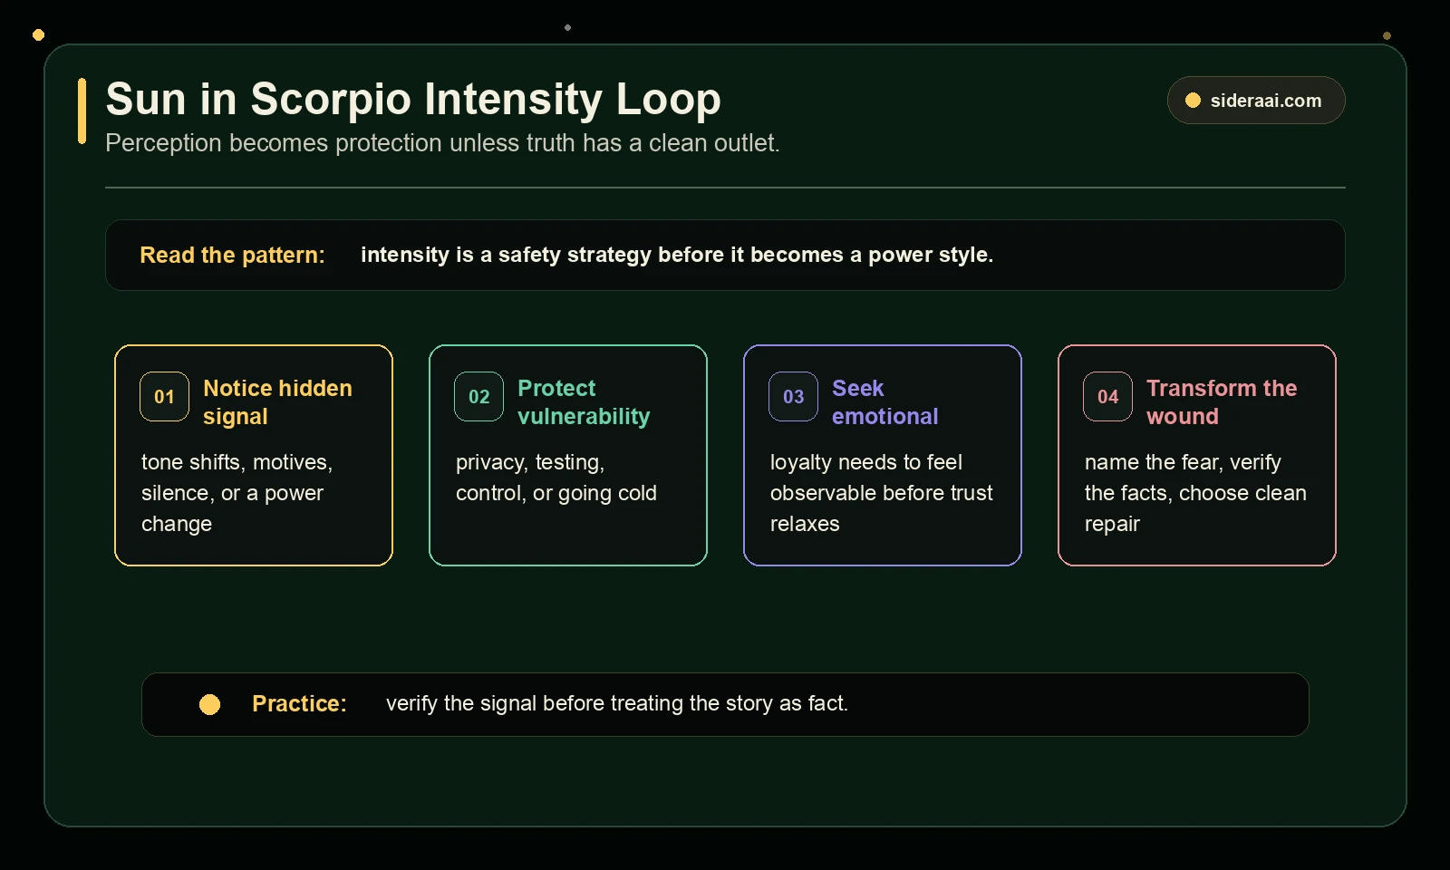Select the 02 number badge

478,397
